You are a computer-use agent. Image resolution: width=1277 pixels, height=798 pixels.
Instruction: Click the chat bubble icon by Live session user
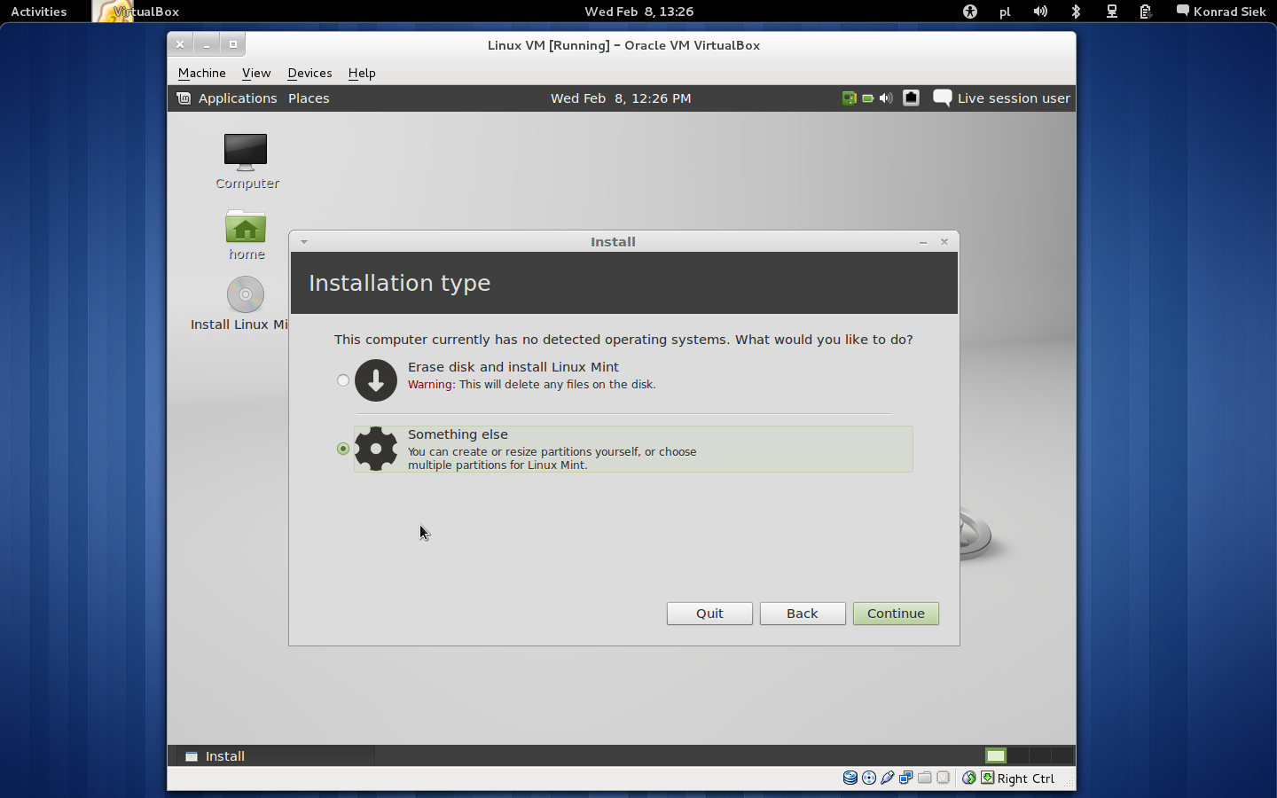click(x=942, y=98)
